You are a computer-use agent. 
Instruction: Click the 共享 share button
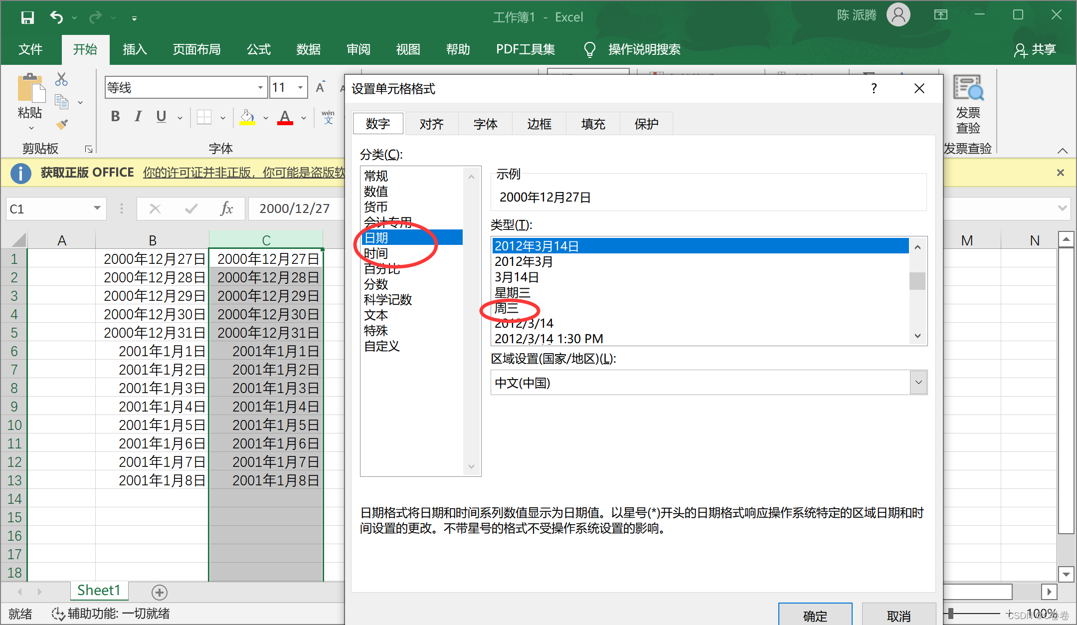[x=1035, y=49]
